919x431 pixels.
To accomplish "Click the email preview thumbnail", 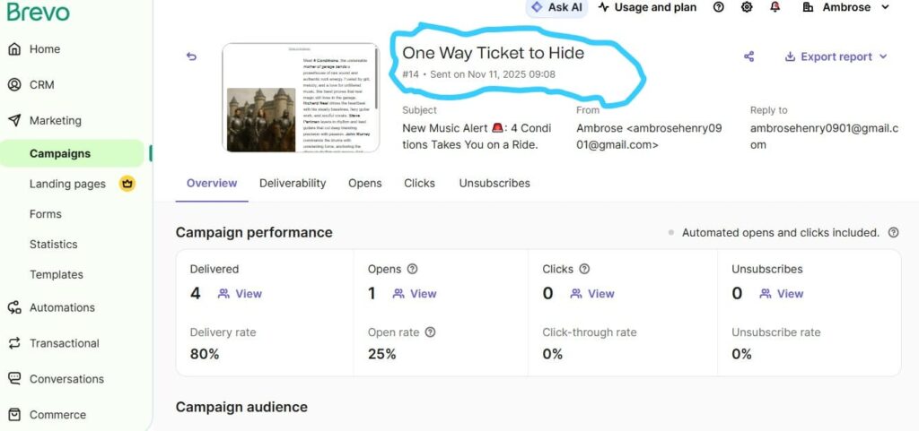I will pos(301,98).
